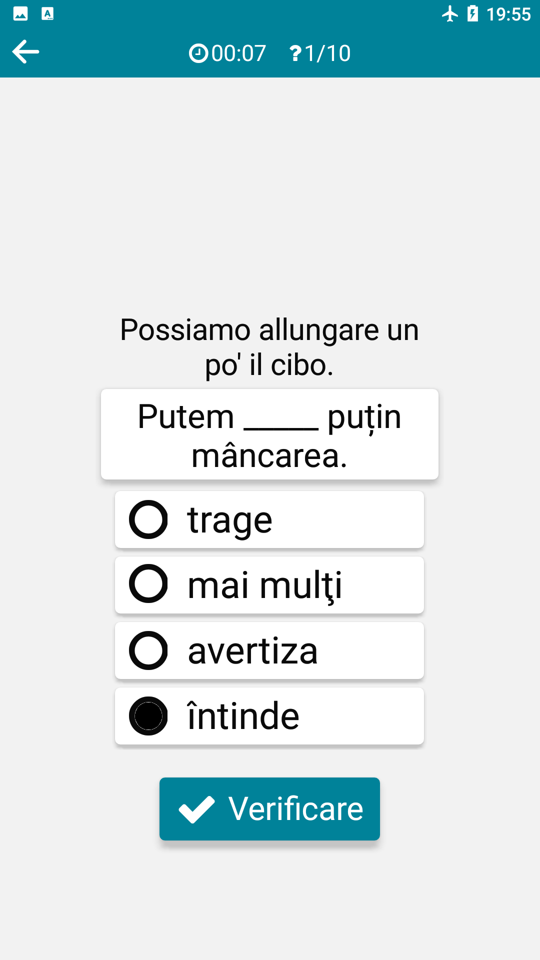The width and height of the screenshot is (540, 960).
Task: Tap the 1/10 question counter
Action: (327, 53)
